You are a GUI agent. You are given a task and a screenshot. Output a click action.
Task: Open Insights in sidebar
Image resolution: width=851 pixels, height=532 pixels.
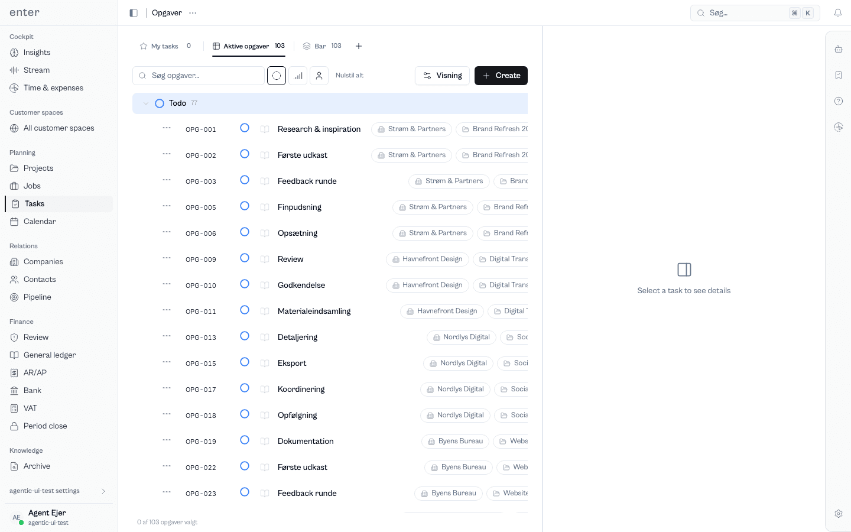[x=59, y=53]
